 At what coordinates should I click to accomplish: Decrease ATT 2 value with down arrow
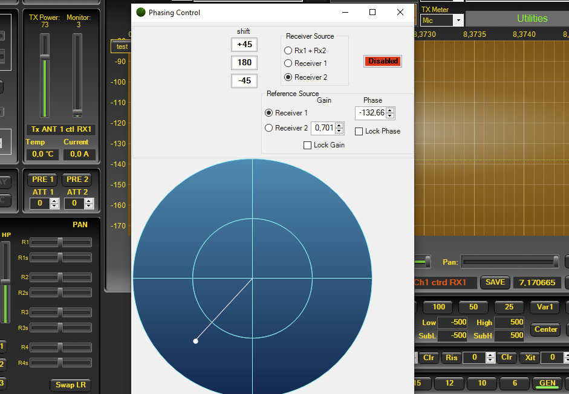tap(89, 206)
